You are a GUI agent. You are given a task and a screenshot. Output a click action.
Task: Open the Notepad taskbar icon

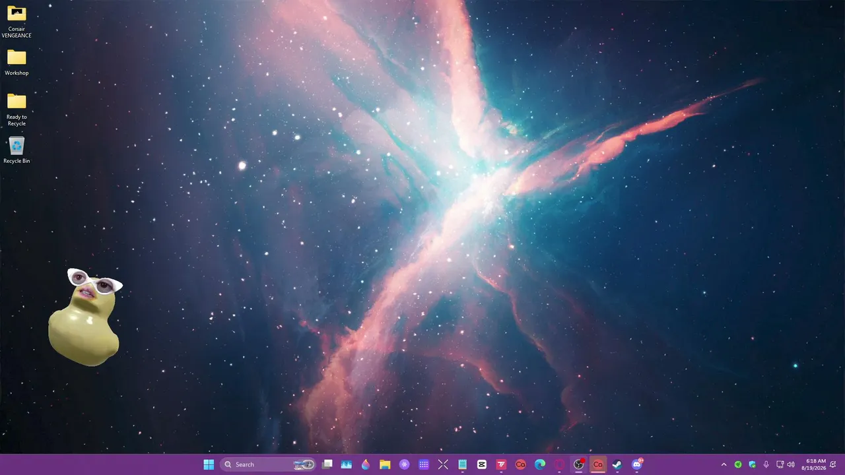pos(463,464)
